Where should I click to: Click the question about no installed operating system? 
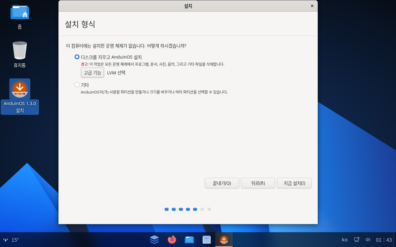tap(126, 46)
